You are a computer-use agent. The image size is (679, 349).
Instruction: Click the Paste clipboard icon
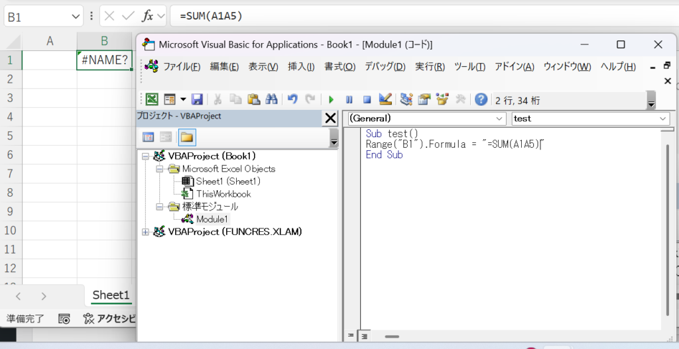253,100
